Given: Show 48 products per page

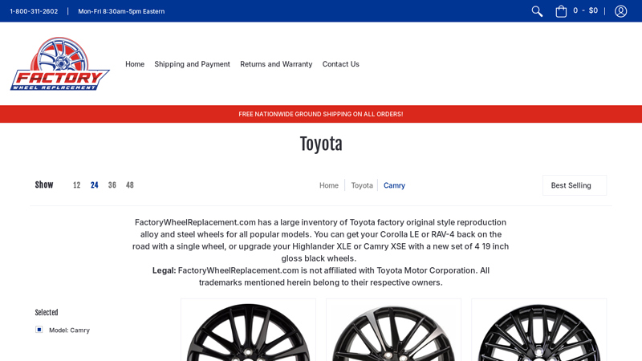Looking at the screenshot, I should tap(130, 185).
